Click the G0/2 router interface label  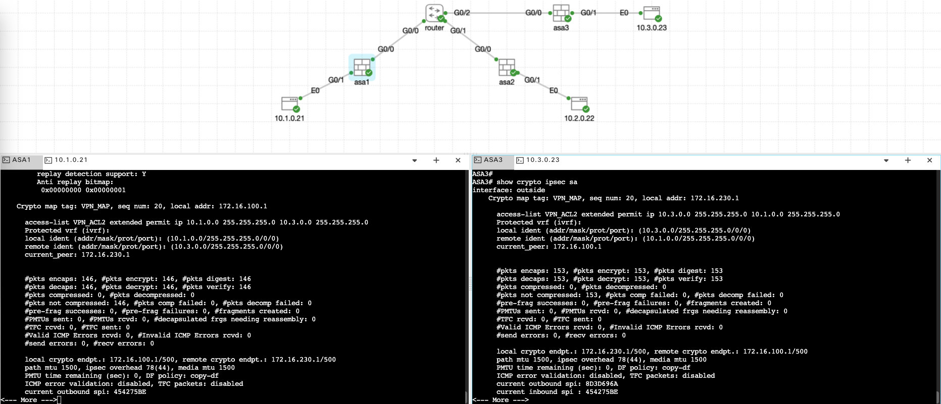tap(462, 13)
